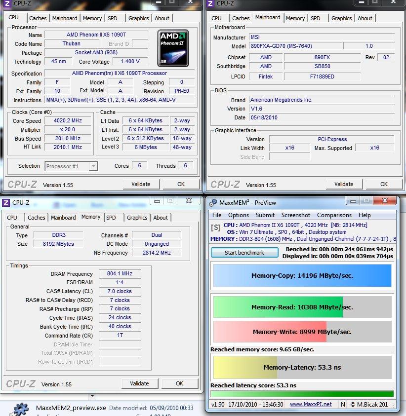Open Mainboard tab in the Memory window
The height and width of the screenshot is (416, 406).
coord(63,218)
